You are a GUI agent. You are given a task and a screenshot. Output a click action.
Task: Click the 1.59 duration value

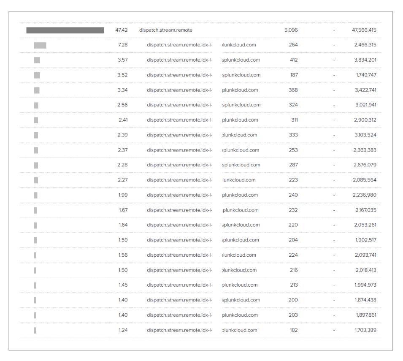click(x=123, y=240)
